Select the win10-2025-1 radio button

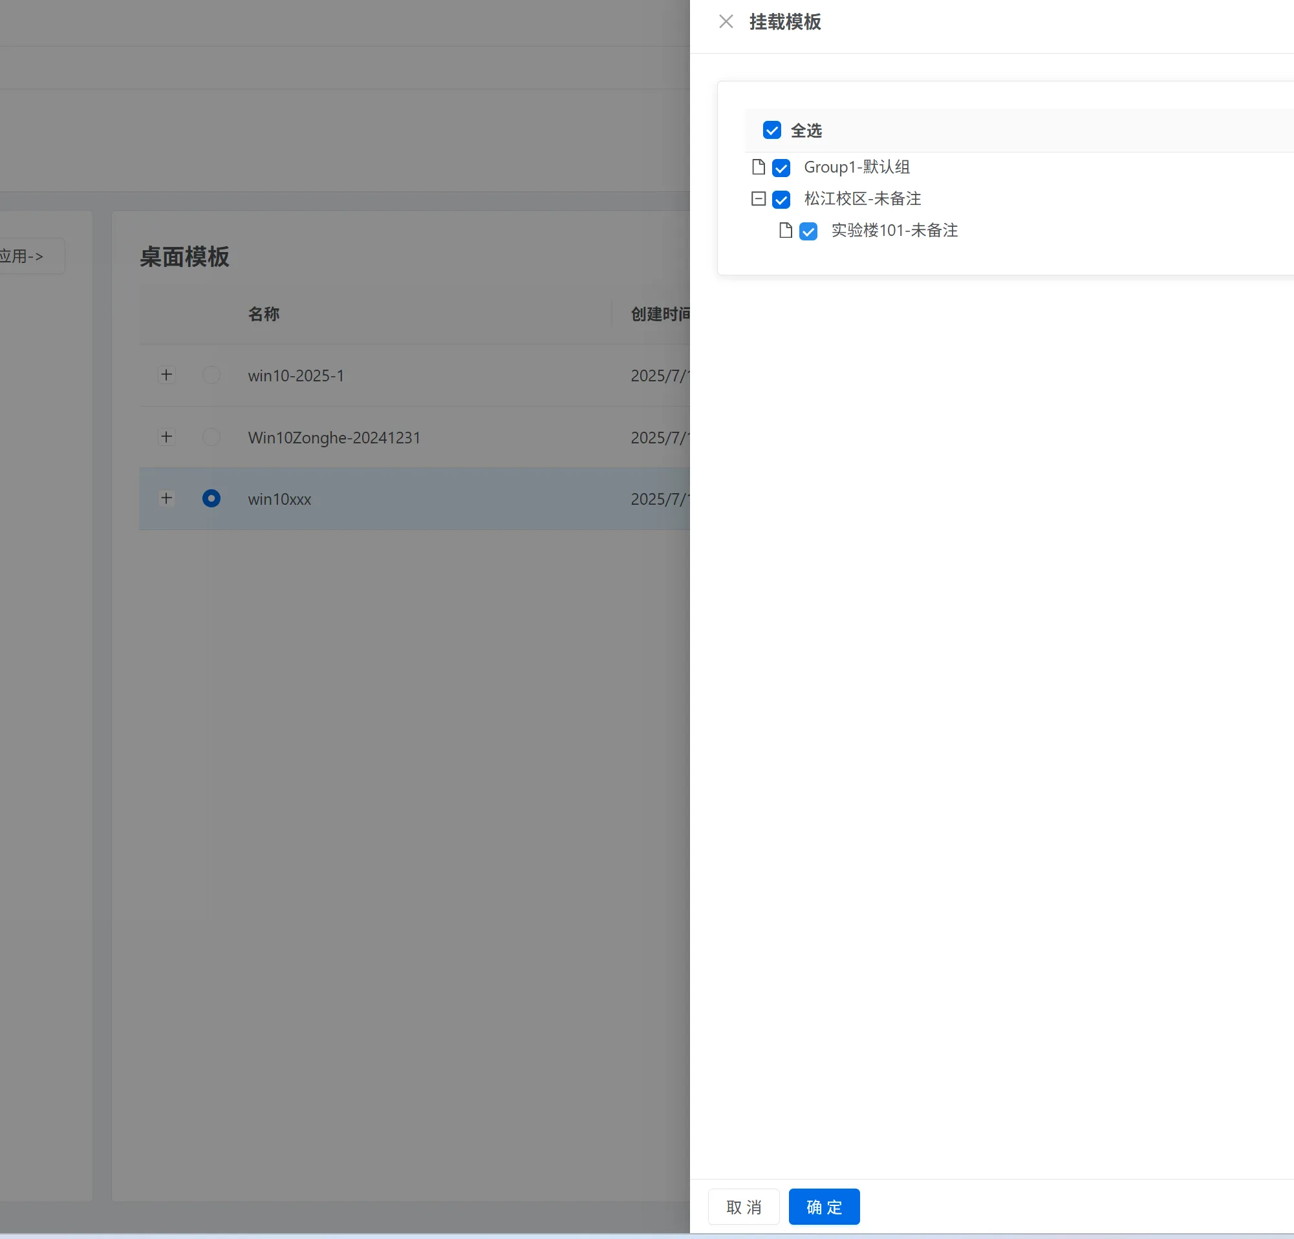pyautogui.click(x=211, y=375)
